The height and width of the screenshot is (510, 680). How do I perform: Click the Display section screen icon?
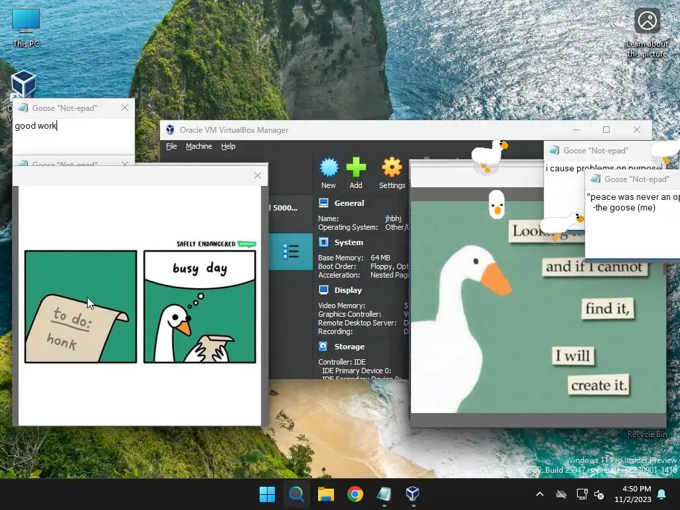(x=323, y=290)
